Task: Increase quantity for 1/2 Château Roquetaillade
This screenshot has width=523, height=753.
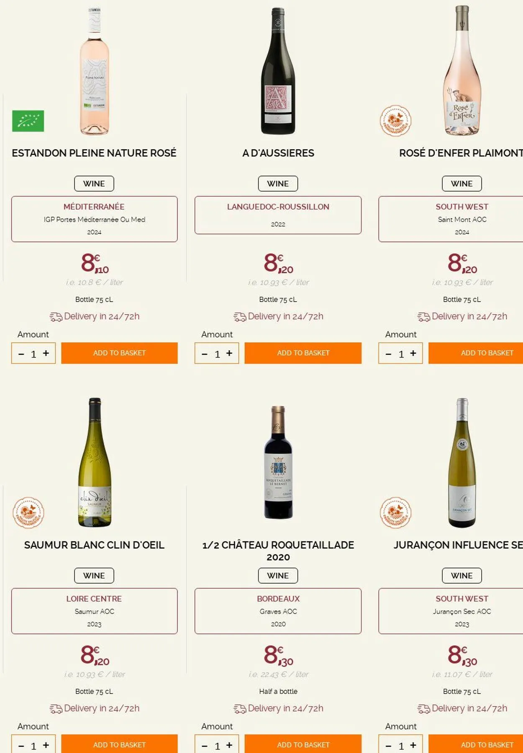Action: 229,745
